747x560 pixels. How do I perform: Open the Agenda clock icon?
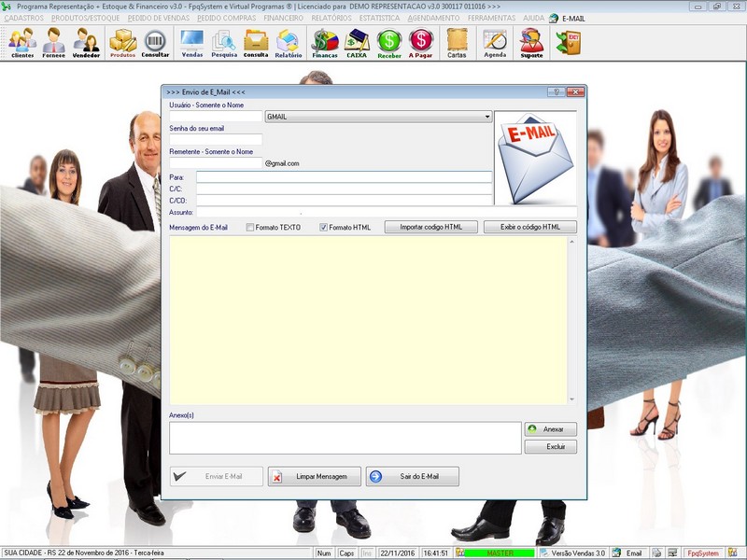495,43
